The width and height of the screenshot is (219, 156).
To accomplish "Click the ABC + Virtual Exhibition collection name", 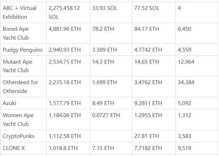I will tap(19, 12).
